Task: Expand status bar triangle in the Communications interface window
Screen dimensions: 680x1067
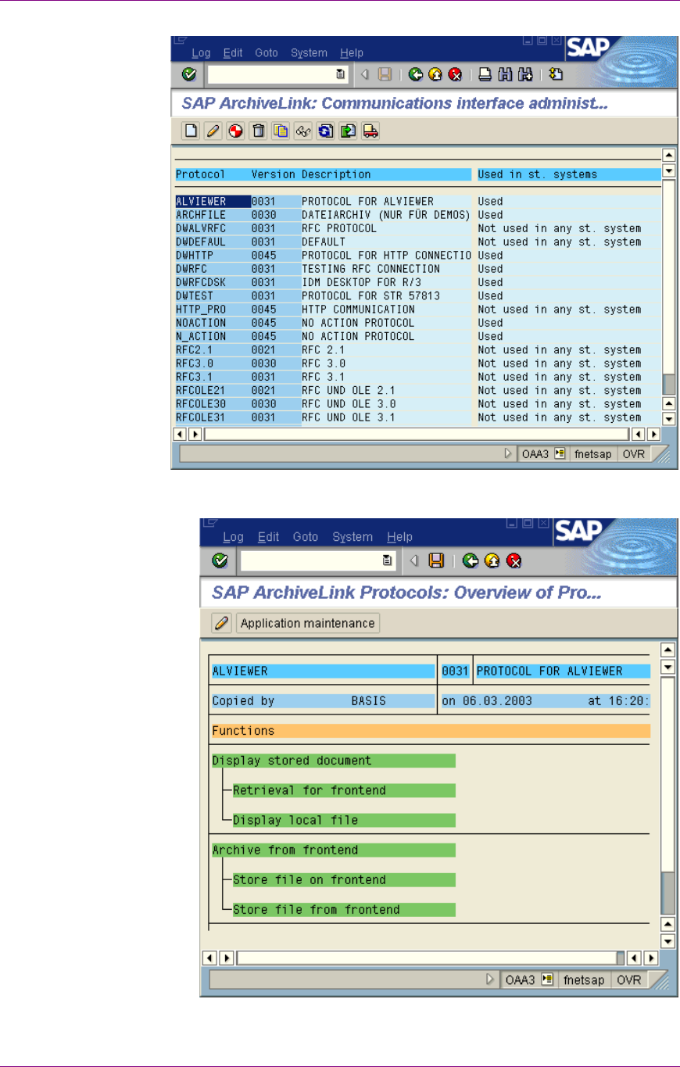Action: click(509, 454)
